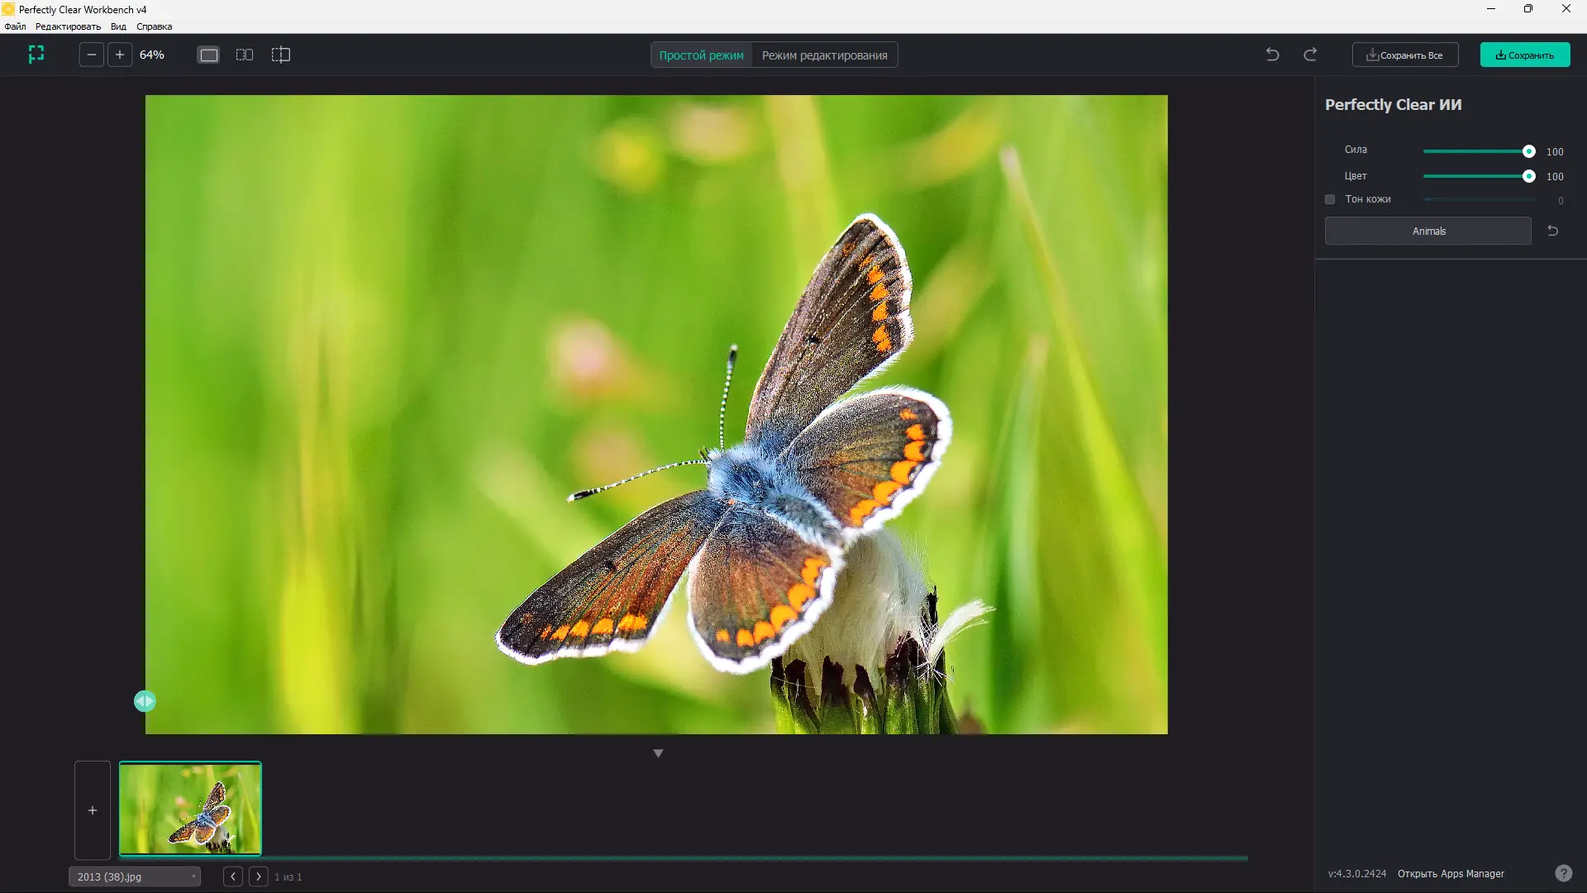This screenshot has width=1587, height=893.
Task: Adjust the Сила slider handle
Action: click(x=1528, y=151)
